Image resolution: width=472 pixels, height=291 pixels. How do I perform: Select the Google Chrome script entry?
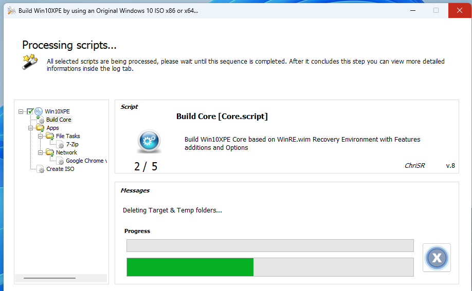[86, 161]
